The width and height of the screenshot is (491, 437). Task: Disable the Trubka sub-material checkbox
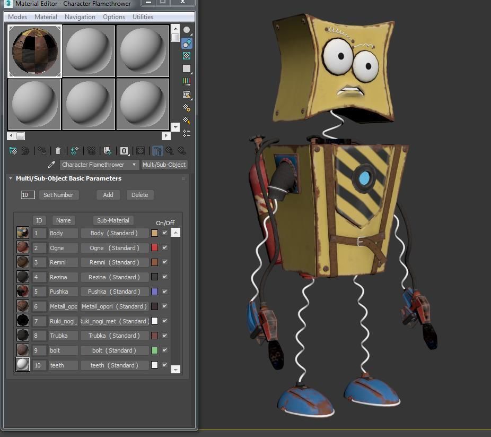click(x=165, y=336)
